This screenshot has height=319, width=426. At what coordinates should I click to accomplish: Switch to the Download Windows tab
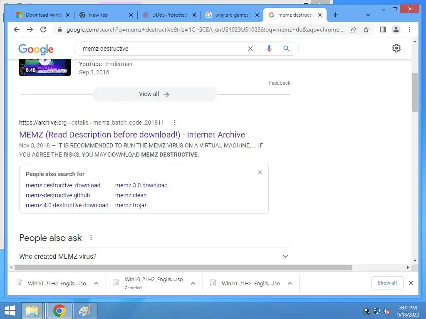pos(42,15)
